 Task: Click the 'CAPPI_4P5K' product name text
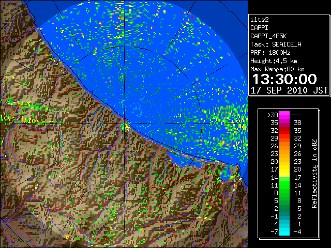pos(268,36)
